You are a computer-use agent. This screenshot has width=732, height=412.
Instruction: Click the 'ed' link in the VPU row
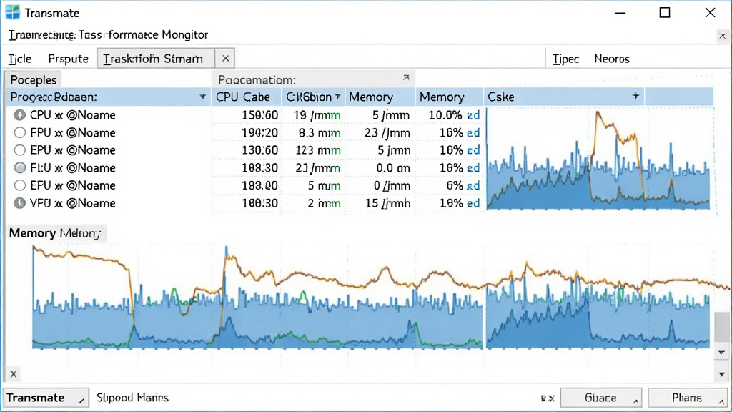click(473, 203)
